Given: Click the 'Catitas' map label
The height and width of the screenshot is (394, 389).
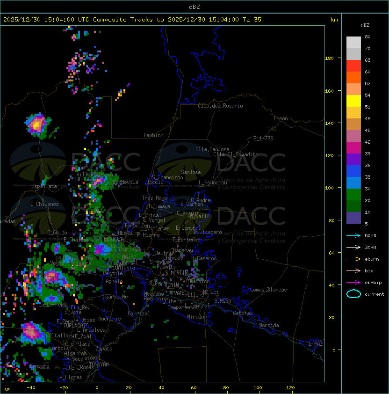Looking at the screenshot, I should coord(243,313).
